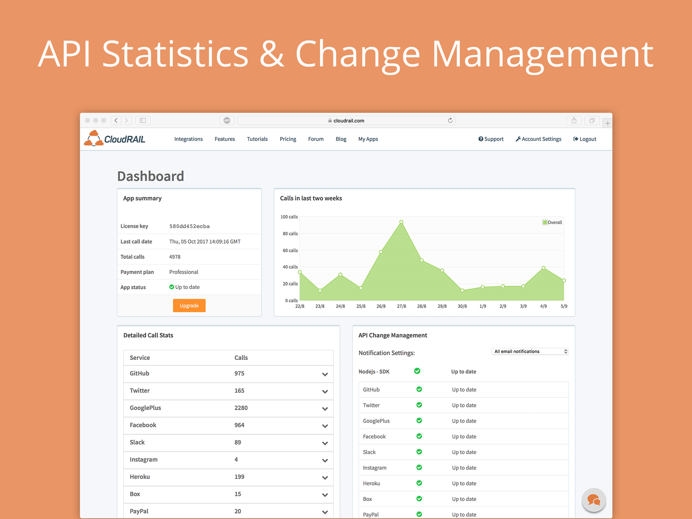692x519 pixels.
Task: Open the Integrations menu item
Action: 189,139
